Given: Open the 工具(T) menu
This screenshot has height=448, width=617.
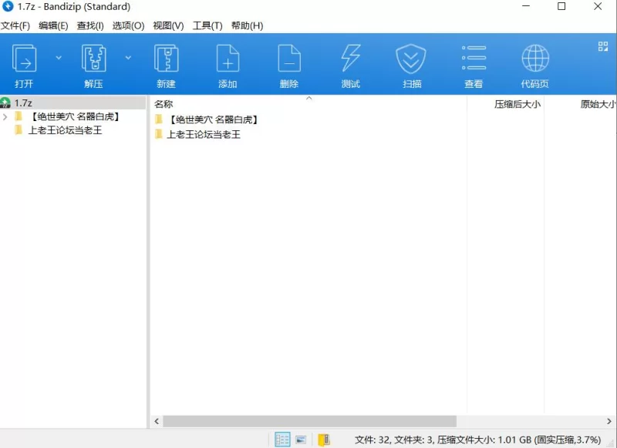Looking at the screenshot, I should point(207,25).
